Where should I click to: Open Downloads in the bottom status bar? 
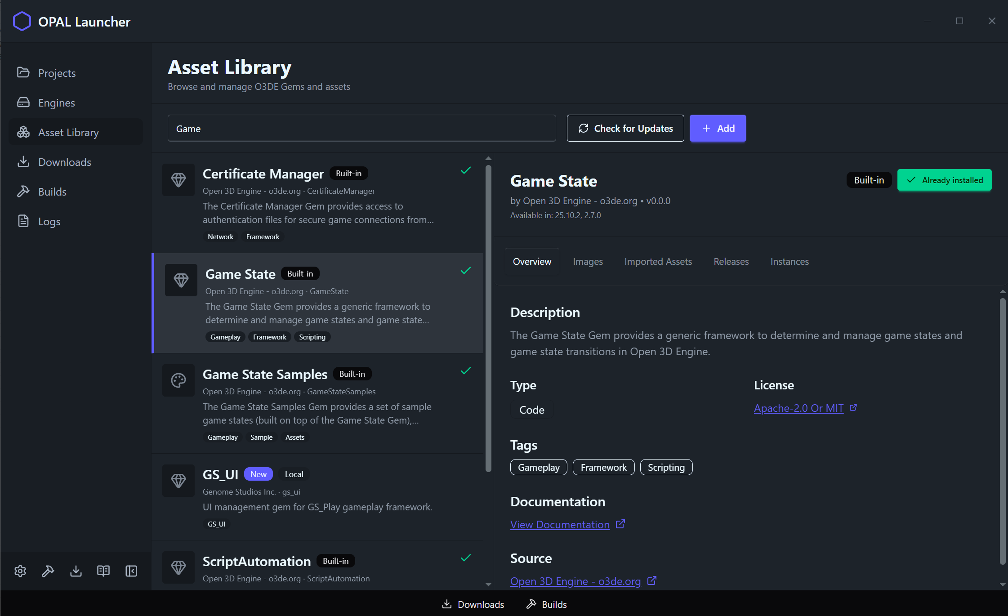point(473,604)
